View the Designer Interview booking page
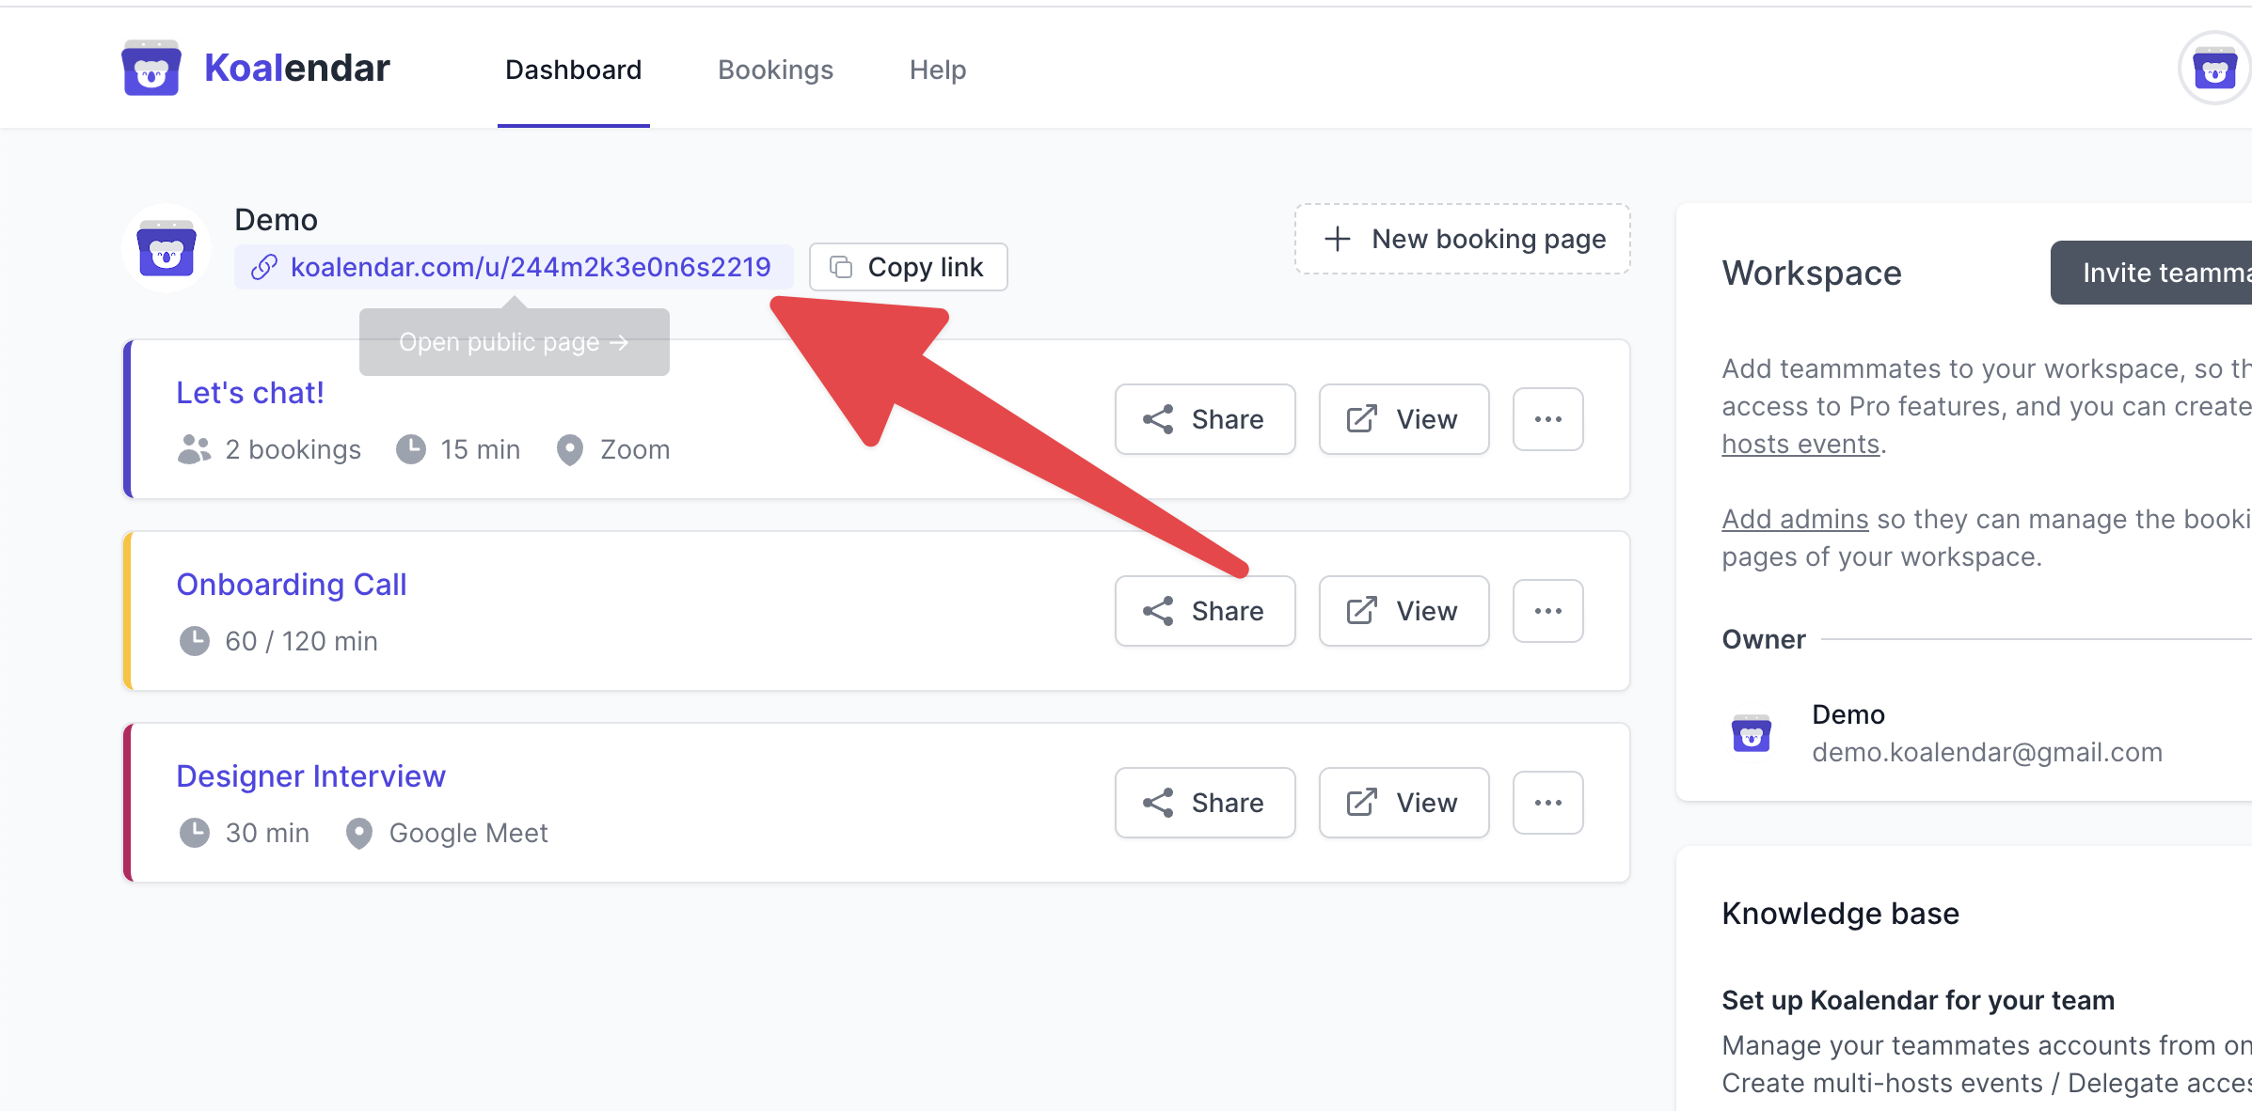This screenshot has width=2252, height=1111. pyautogui.click(x=1404, y=803)
